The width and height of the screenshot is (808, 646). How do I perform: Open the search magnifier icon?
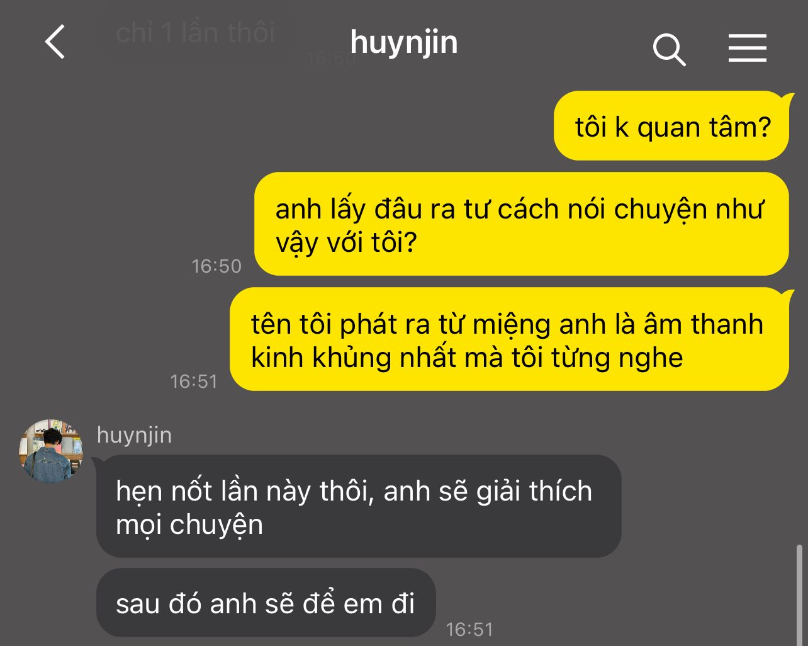pos(669,49)
